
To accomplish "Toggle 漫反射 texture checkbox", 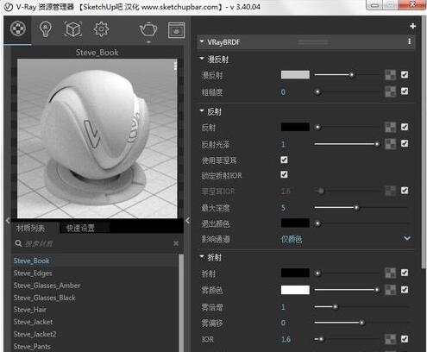I will click(x=405, y=75).
